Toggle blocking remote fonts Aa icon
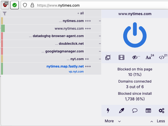This screenshot has height=126, width=168. tap(150, 57)
